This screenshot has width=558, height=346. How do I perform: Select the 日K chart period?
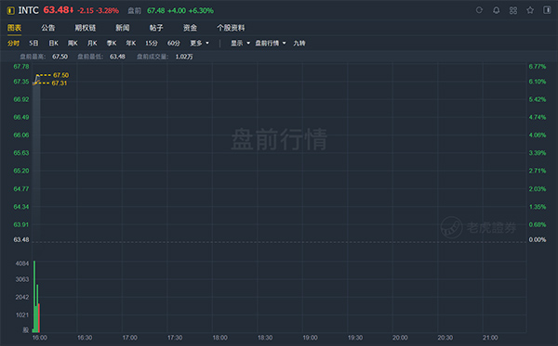coord(53,43)
